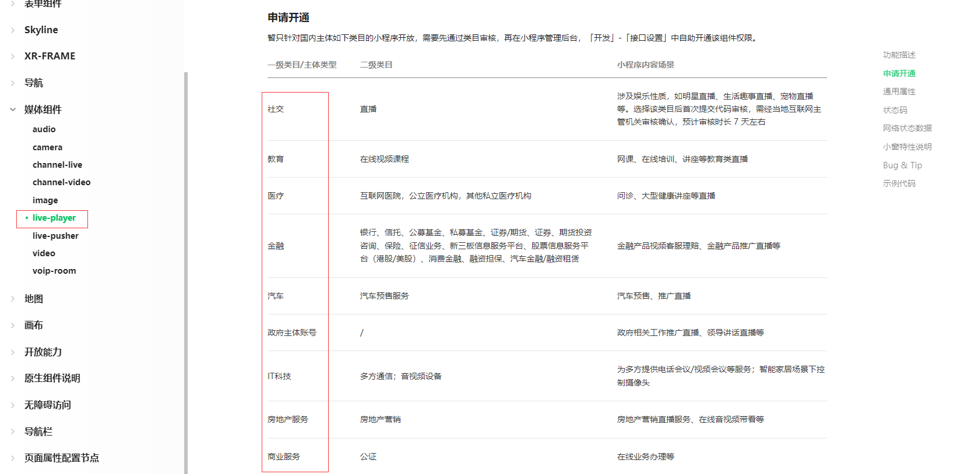The height and width of the screenshot is (474, 964).
Task: Click the 多方通信；音视频设备 cell
Action: (x=401, y=376)
